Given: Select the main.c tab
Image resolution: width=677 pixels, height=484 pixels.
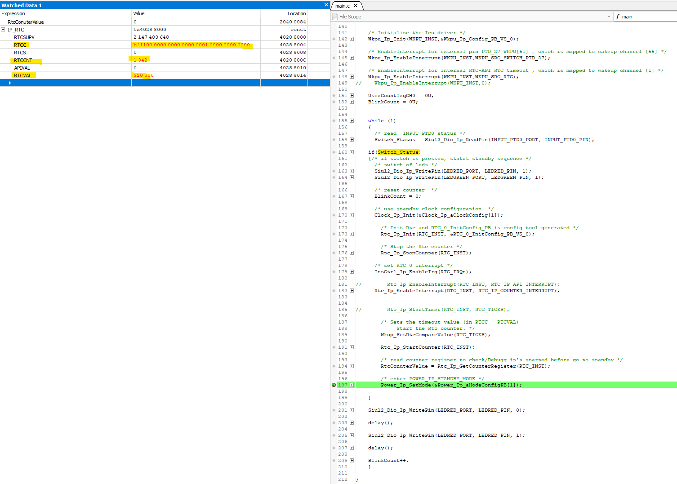Looking at the screenshot, I should (x=343, y=6).
